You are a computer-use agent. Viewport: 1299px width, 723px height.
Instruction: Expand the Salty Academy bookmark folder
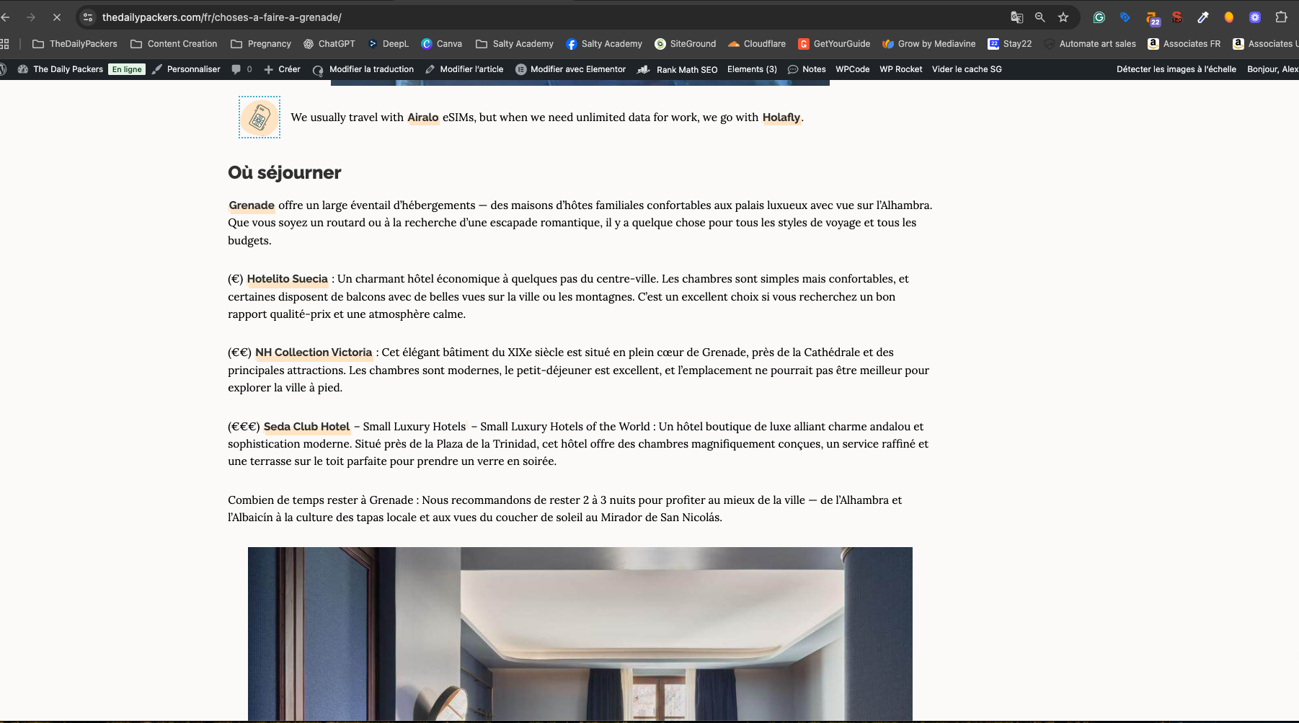[x=515, y=44]
